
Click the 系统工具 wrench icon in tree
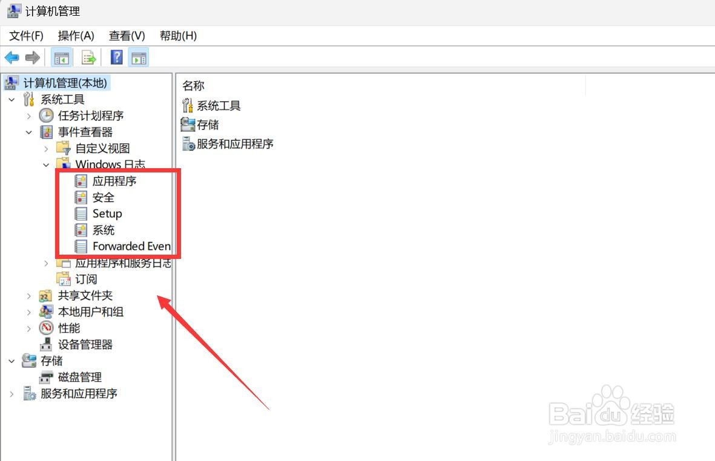[x=28, y=99]
